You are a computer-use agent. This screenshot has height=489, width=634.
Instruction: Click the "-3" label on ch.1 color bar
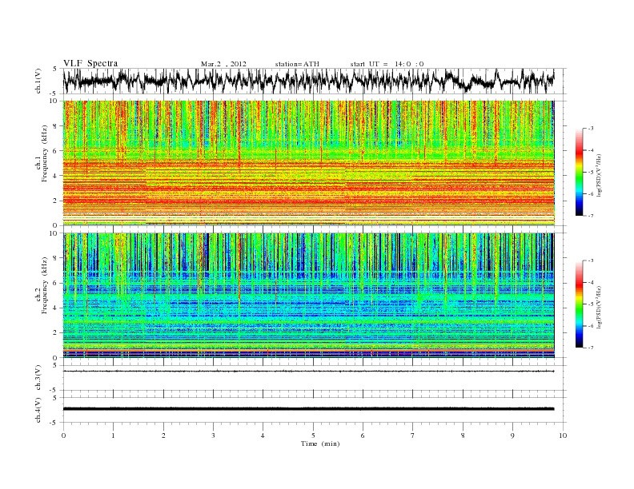pos(591,129)
